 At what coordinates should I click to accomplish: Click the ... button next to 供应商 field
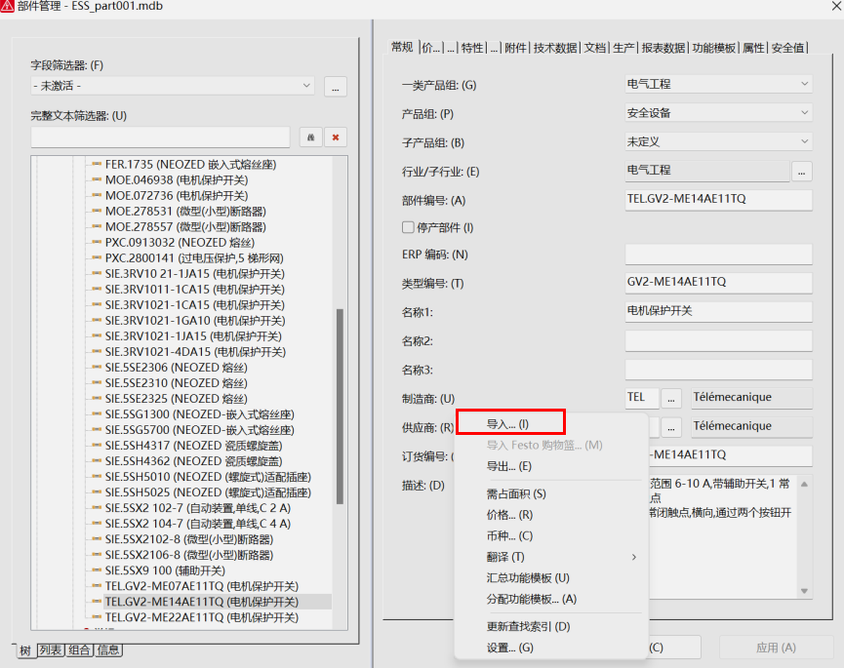pos(671,425)
